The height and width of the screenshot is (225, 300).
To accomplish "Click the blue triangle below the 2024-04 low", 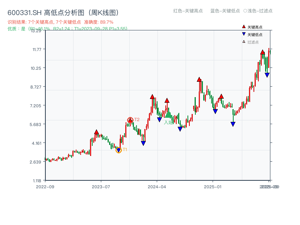I will click(x=159, y=119).
